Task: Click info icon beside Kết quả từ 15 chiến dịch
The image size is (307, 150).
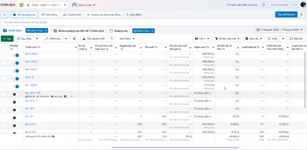Action: (53, 136)
